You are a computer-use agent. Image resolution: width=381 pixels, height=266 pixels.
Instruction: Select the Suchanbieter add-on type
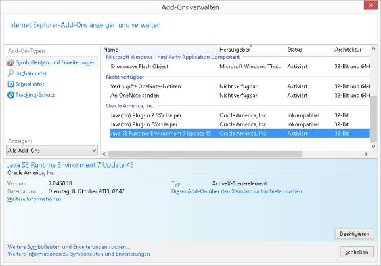(31, 73)
